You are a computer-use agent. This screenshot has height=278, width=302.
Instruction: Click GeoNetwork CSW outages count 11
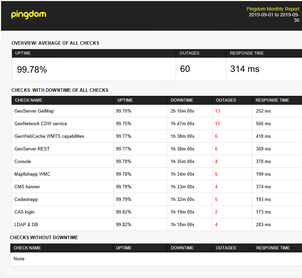217,123
